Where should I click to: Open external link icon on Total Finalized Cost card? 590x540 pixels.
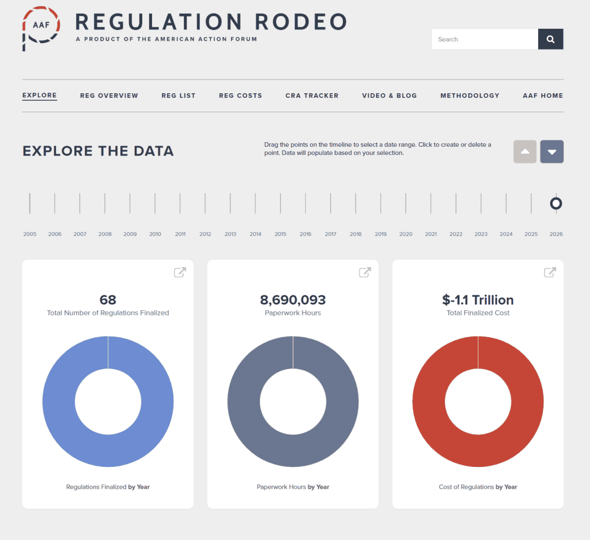click(550, 272)
